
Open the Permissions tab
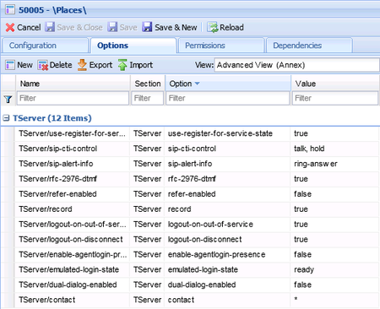pyautogui.click(x=221, y=46)
